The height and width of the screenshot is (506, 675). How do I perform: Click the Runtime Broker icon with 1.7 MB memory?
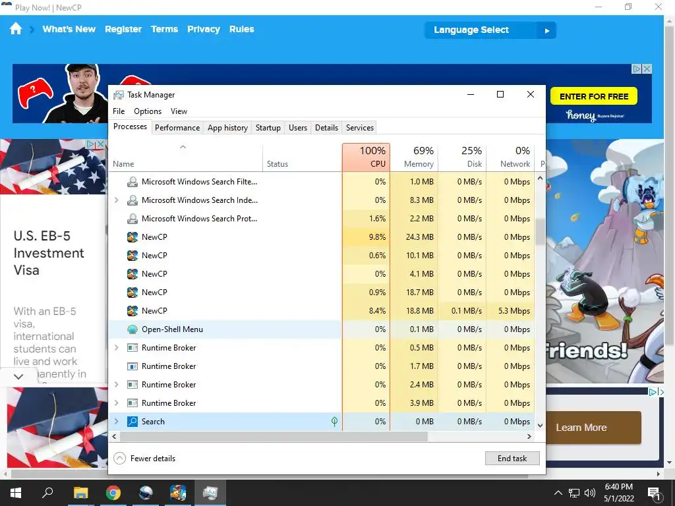click(132, 366)
